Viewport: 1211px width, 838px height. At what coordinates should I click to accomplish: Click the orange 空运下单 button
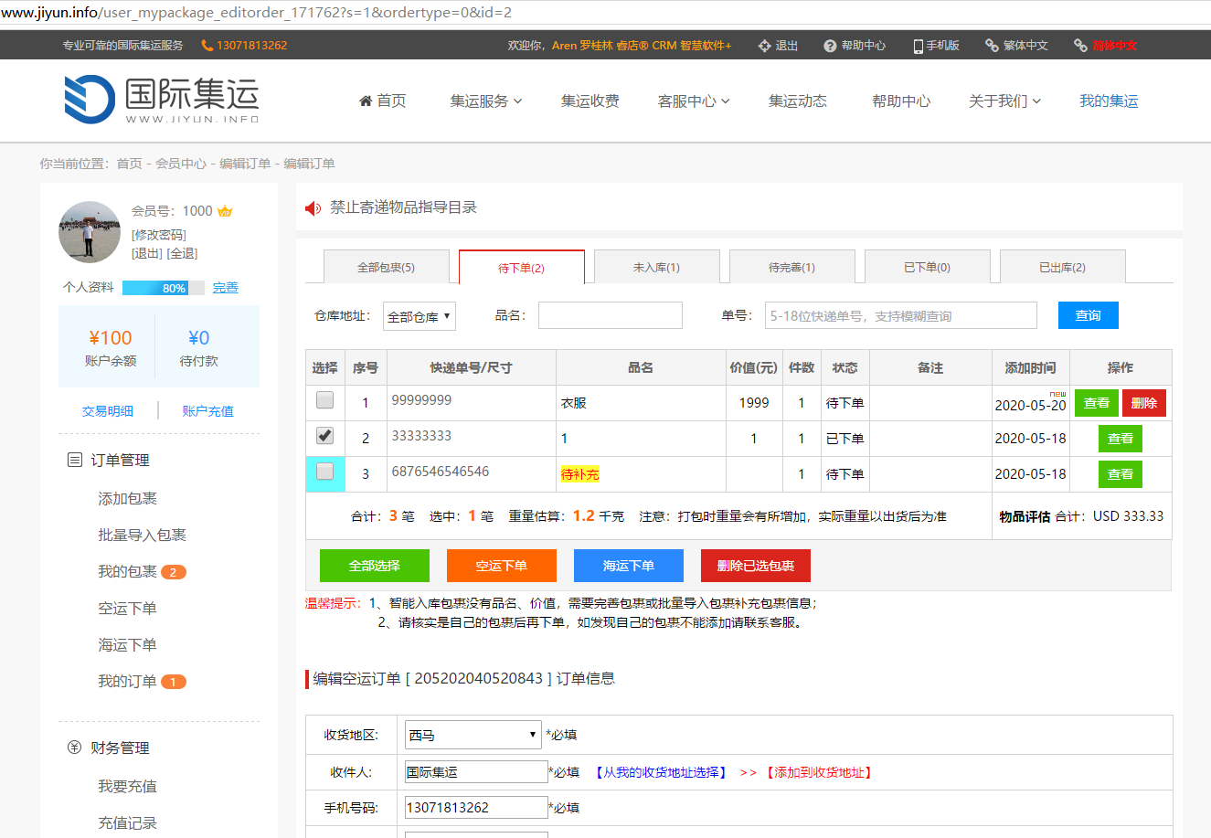click(x=501, y=566)
